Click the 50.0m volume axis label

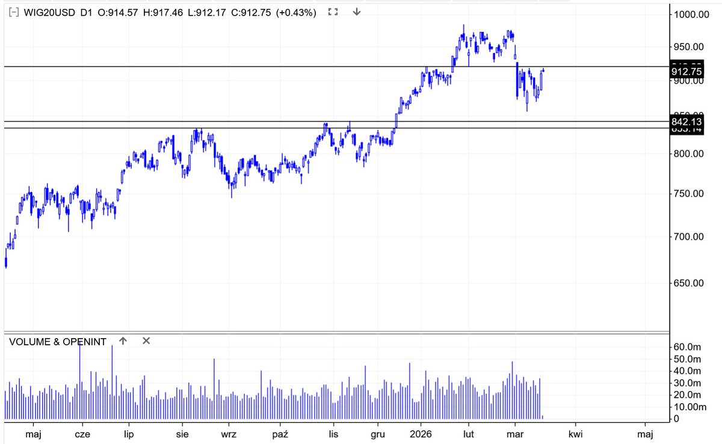click(x=688, y=359)
